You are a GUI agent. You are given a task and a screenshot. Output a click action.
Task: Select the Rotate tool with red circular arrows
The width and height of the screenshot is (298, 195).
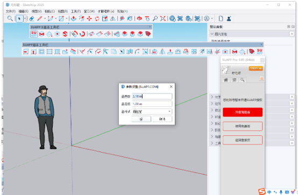tap(97, 19)
